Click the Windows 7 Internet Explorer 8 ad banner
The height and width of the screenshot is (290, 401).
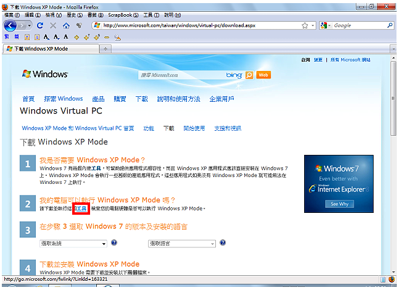coord(339,184)
